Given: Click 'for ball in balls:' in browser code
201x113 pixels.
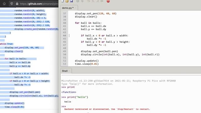Looking at the screenshot, I should click(16, 59).
